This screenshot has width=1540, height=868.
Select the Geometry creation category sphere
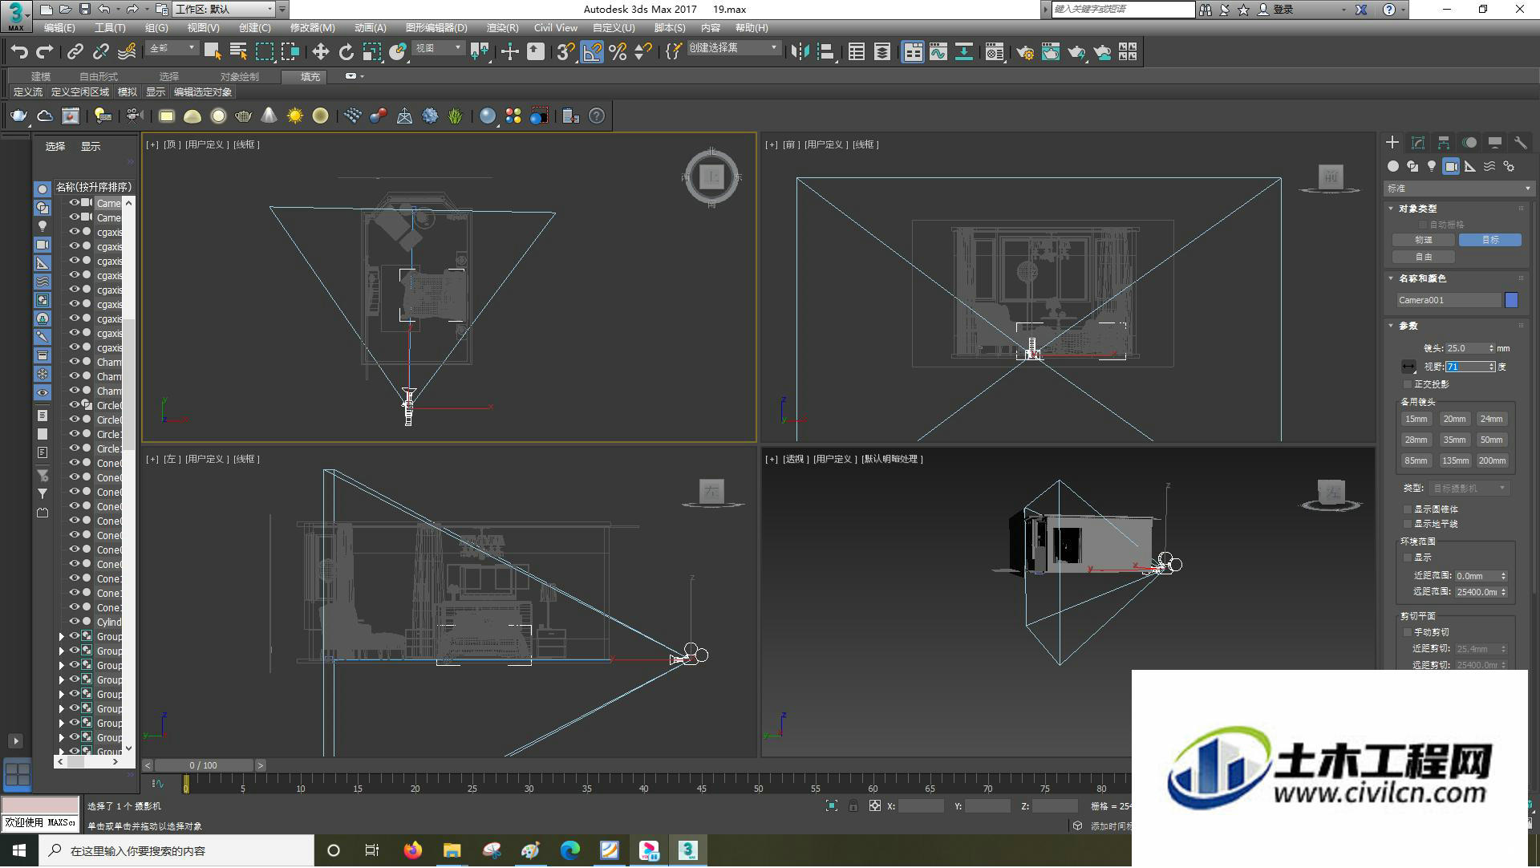click(x=1393, y=166)
